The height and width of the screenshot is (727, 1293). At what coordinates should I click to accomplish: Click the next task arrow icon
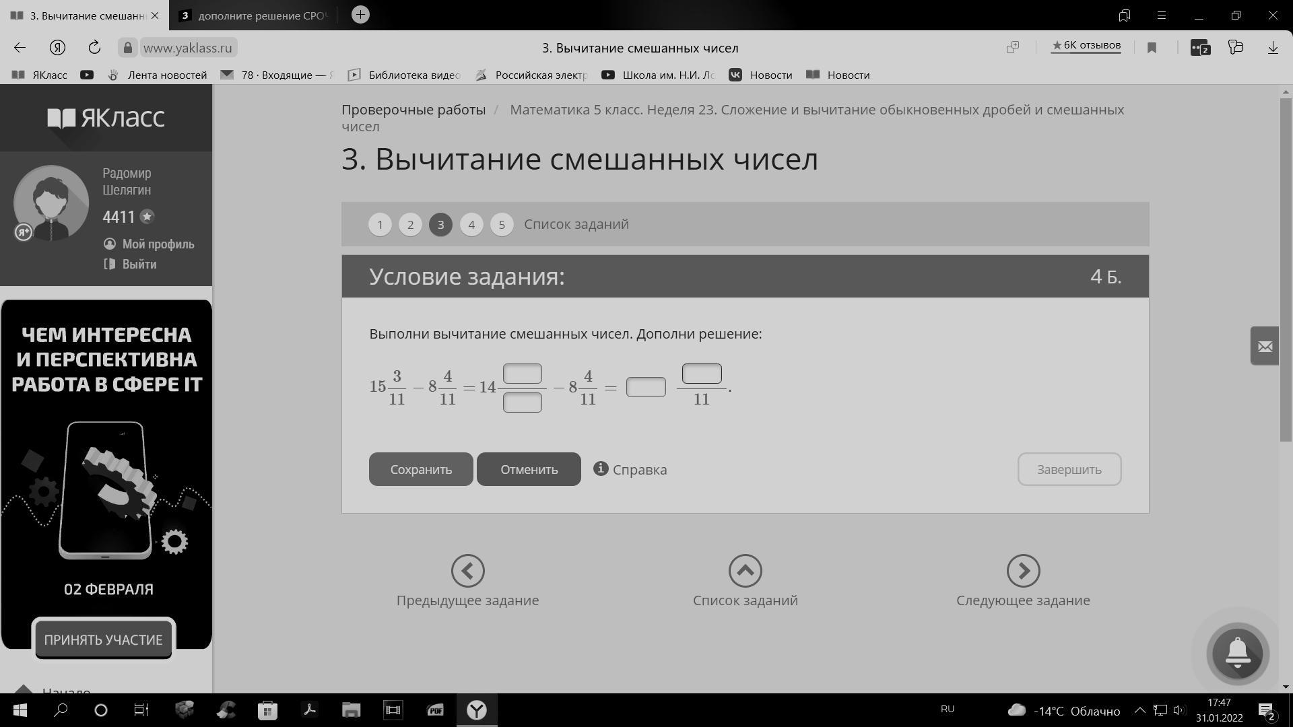(x=1023, y=571)
